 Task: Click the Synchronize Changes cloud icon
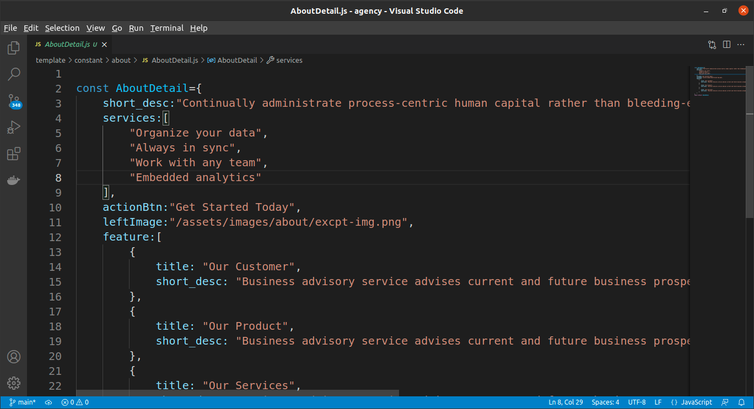[49, 402]
